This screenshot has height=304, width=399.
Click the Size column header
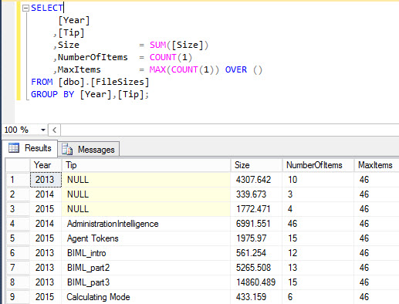pos(256,165)
